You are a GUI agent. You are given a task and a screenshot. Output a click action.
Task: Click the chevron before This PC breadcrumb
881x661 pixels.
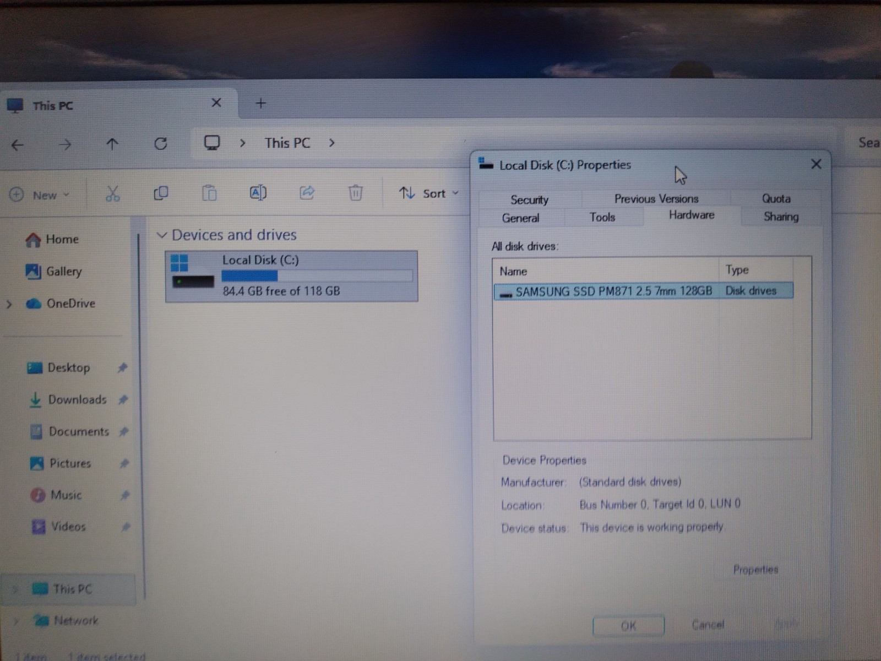pos(242,143)
